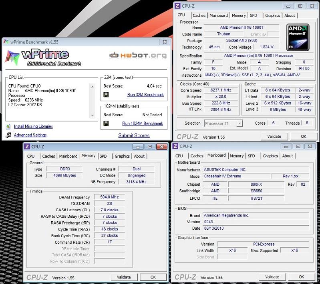
Task: Click Validate in the CPU tab window
Action: 274,136
